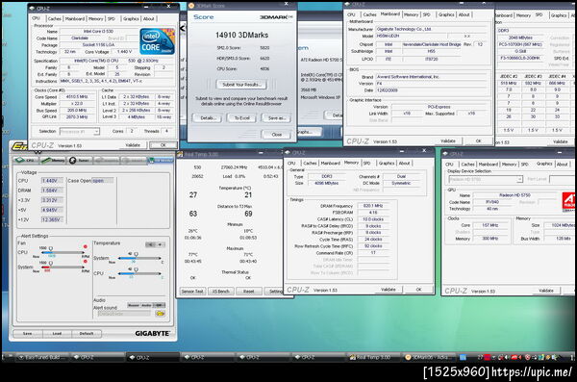Click the Load button in EasyTune6
Screen dimensions: 577x382
tap(57, 334)
